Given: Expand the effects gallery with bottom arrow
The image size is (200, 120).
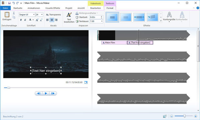Looking at the screenshot, I should [161, 21].
